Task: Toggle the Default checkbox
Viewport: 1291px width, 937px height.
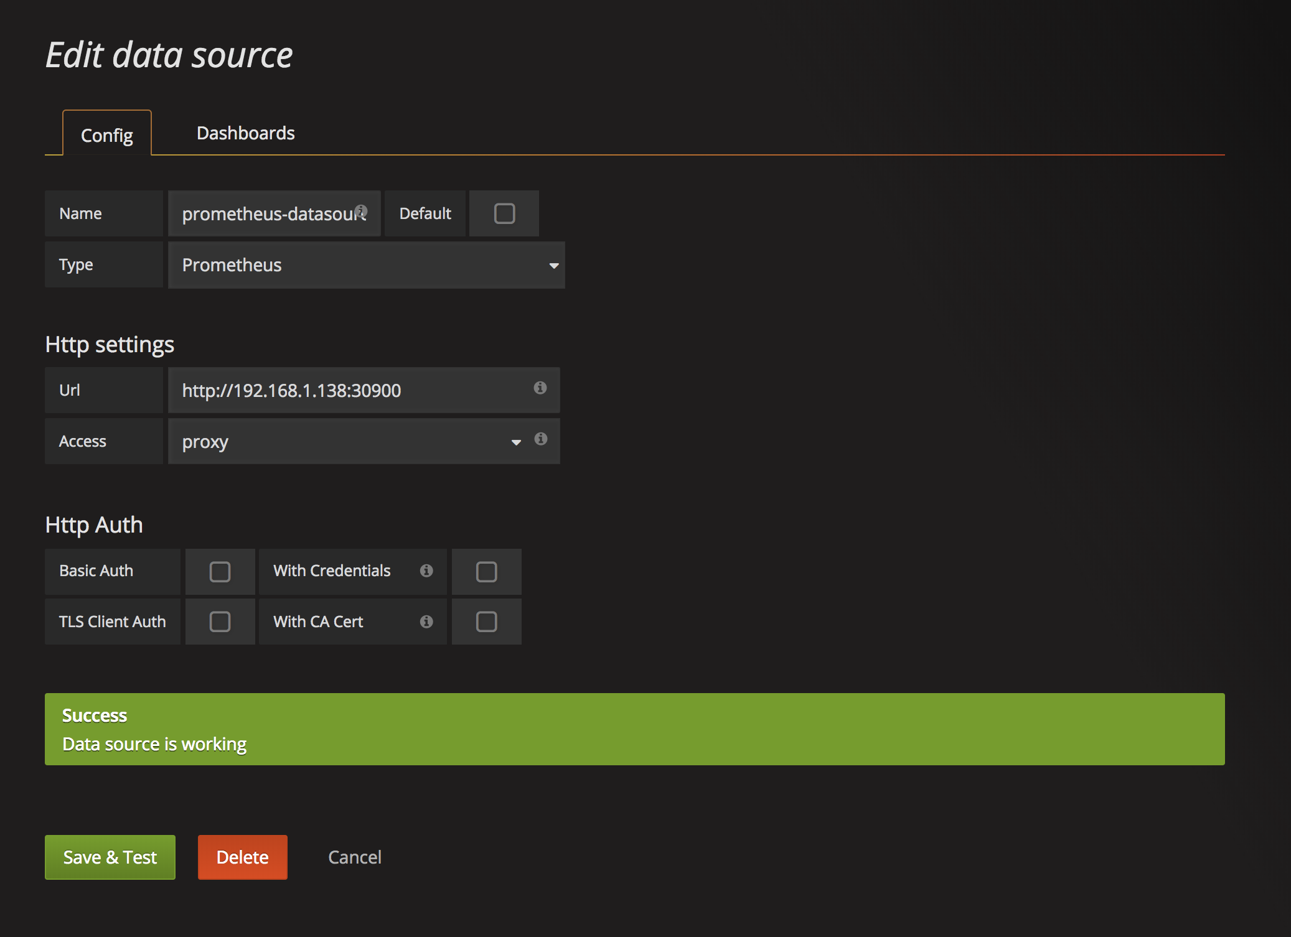Action: coord(504,213)
